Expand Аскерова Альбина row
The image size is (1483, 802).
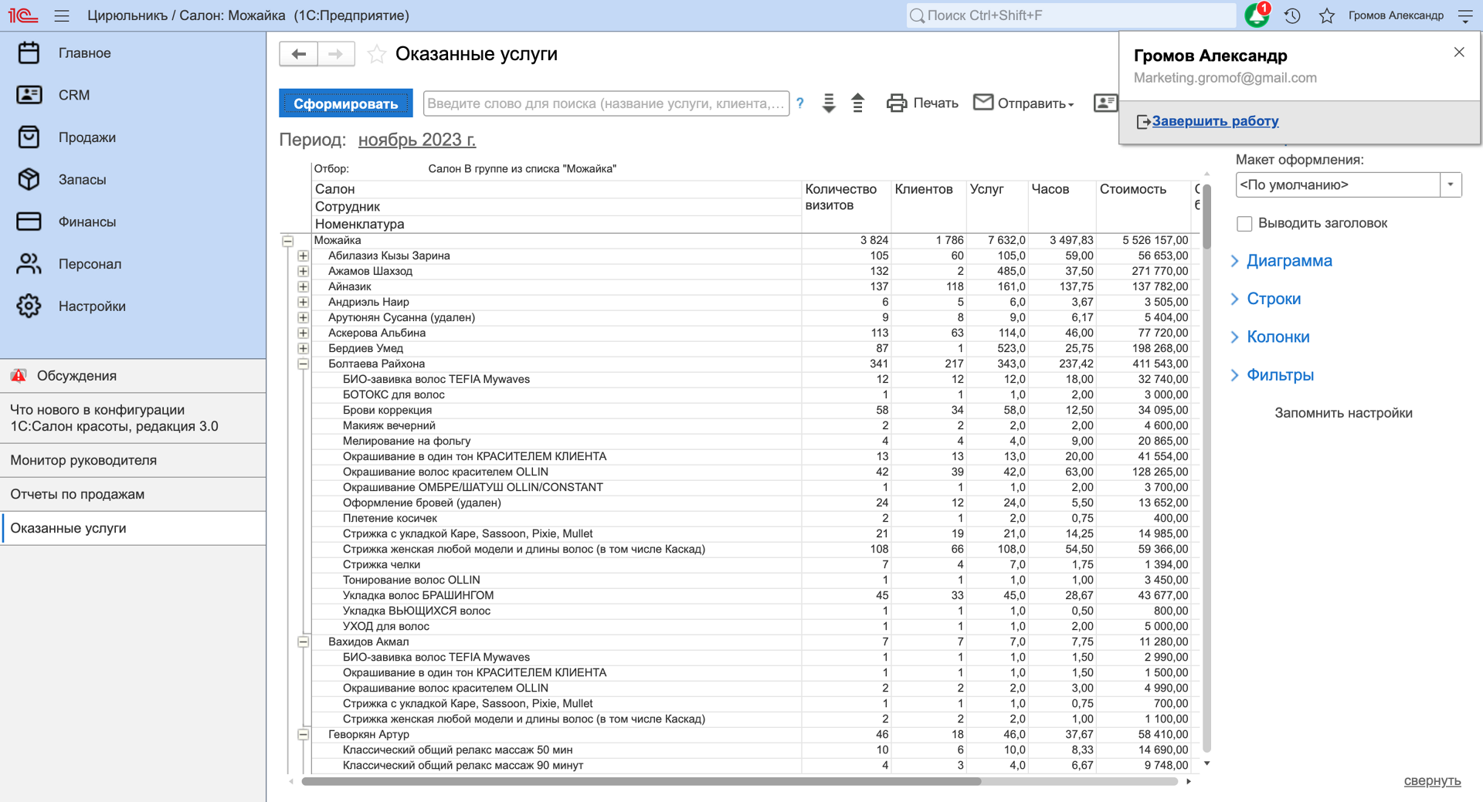[x=303, y=333]
